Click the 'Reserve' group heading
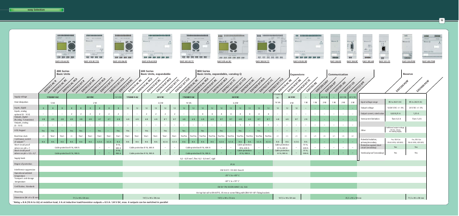 408,74
